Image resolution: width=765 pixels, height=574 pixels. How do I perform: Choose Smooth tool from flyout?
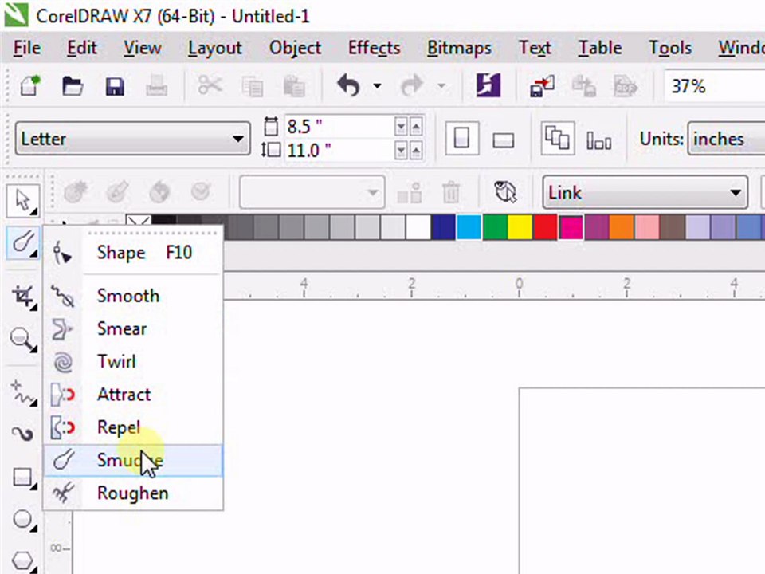133,296
